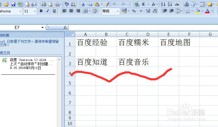Cut selection with scissors icon
The image size is (218, 127).
[83, 4]
